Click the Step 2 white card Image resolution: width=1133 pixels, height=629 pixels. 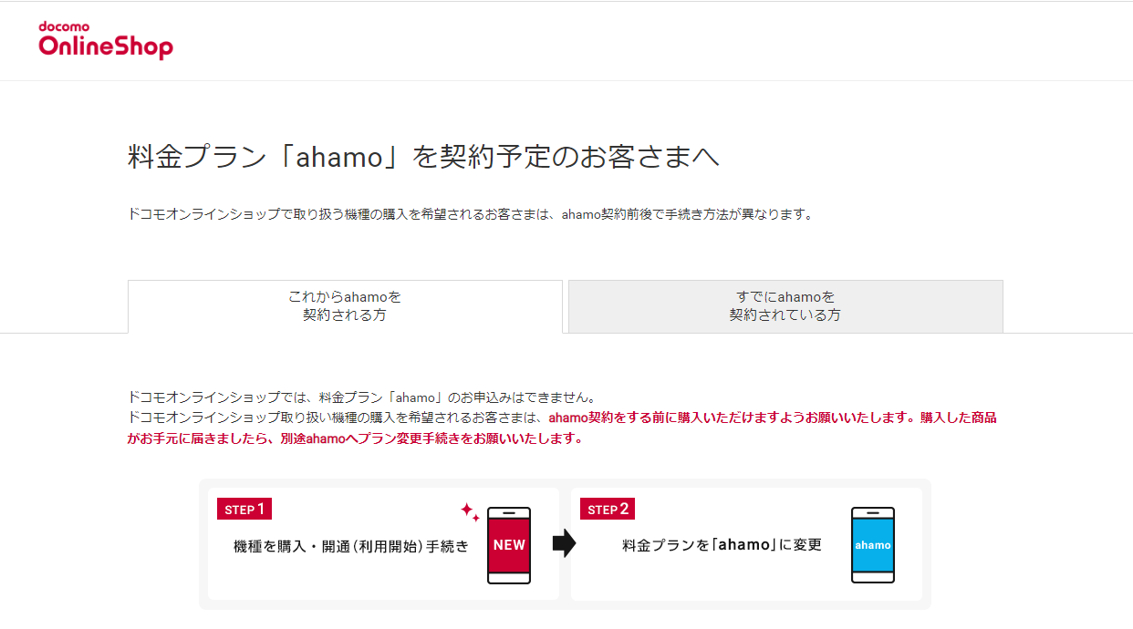pos(746,543)
